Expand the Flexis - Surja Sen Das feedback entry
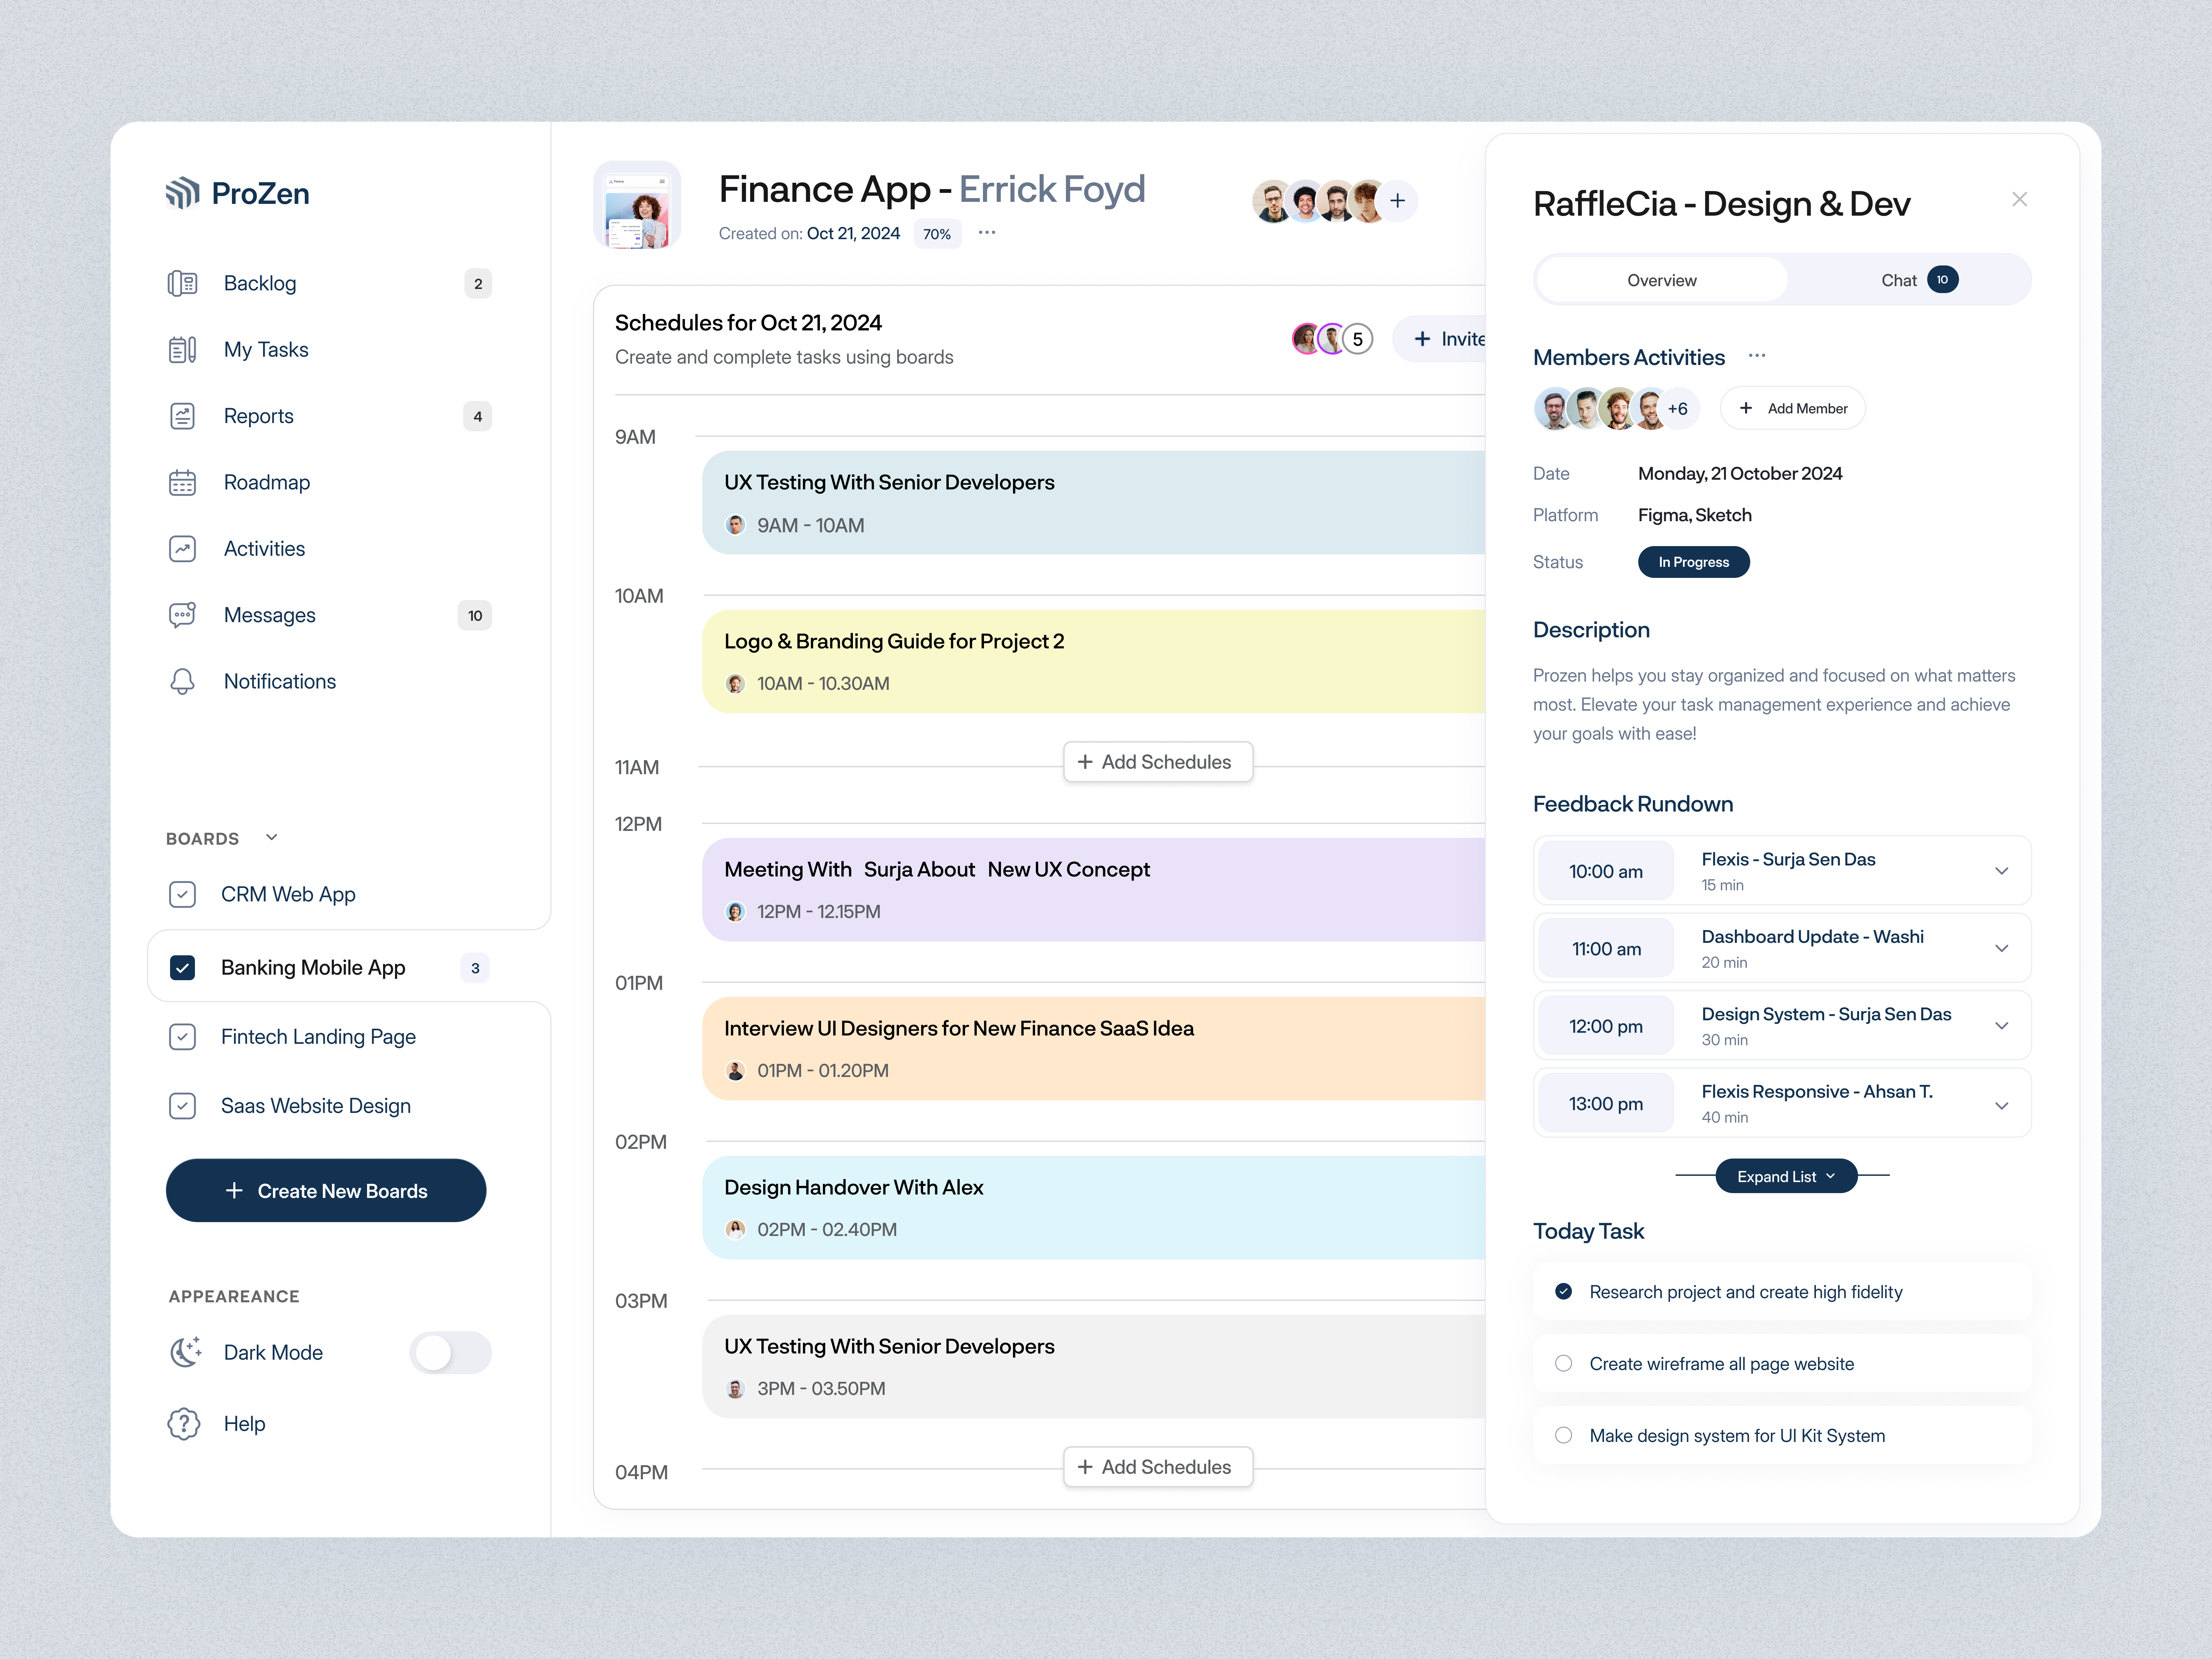Screen dimensions: 2212x1659 pyautogui.click(x=2002, y=870)
